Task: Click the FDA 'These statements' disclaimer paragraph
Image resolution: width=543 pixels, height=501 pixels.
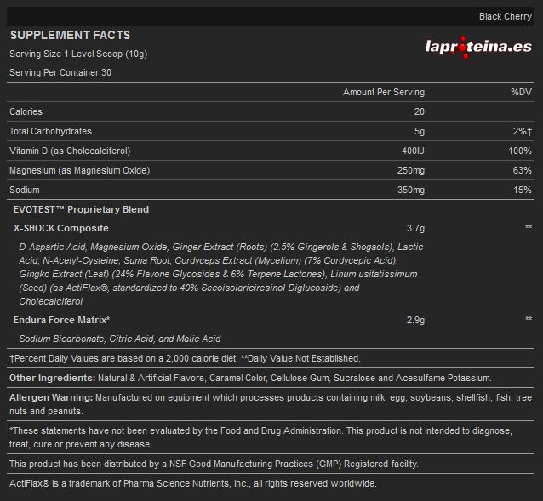Action: (260, 437)
